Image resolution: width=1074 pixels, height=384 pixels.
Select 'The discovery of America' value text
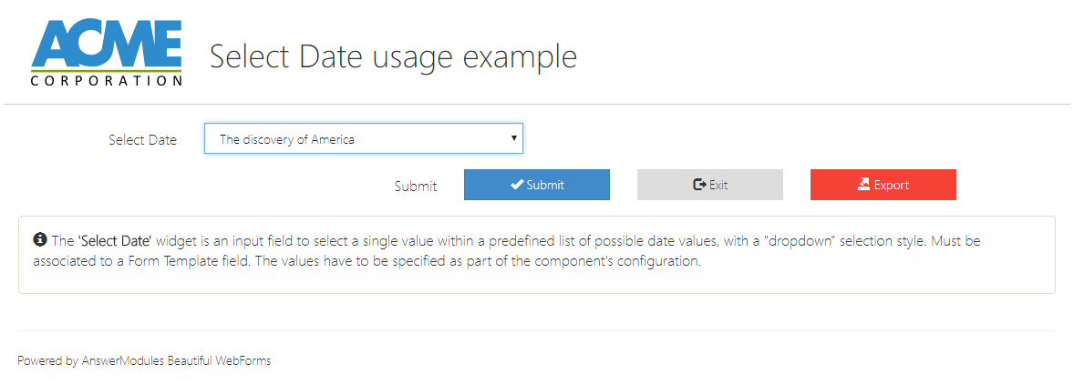286,140
